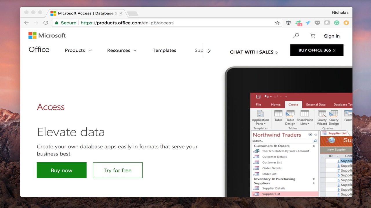
Task: Click the browser address bar
Action: pos(168,23)
